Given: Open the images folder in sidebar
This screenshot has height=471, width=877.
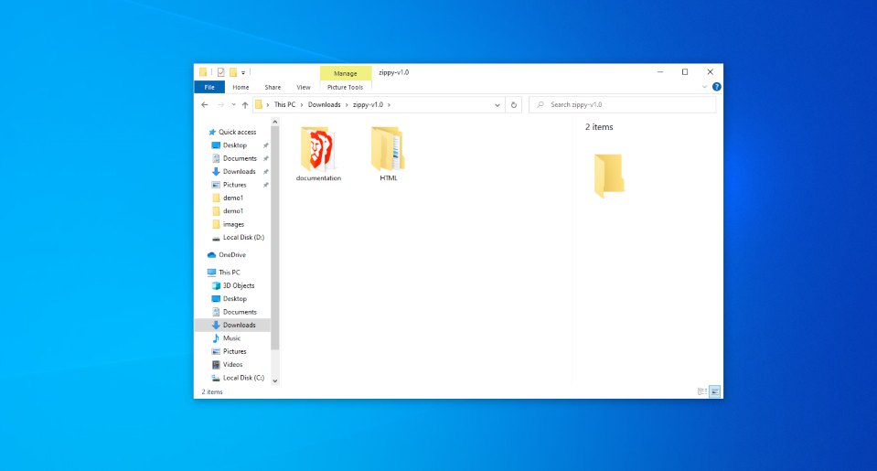Looking at the screenshot, I should coord(233,224).
